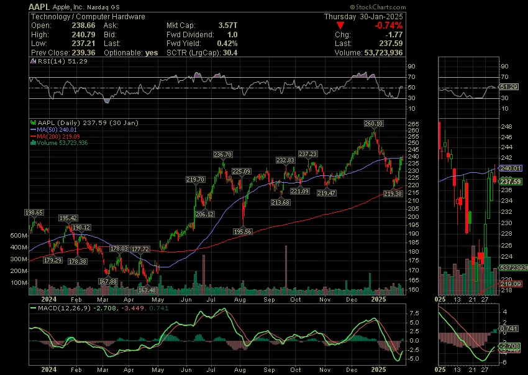
Task: Click the 237.59 last price tag in zoom panel
Action: [511, 182]
